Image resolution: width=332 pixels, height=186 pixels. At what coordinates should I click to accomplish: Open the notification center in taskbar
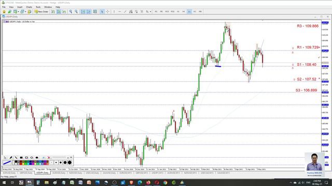click(326, 182)
